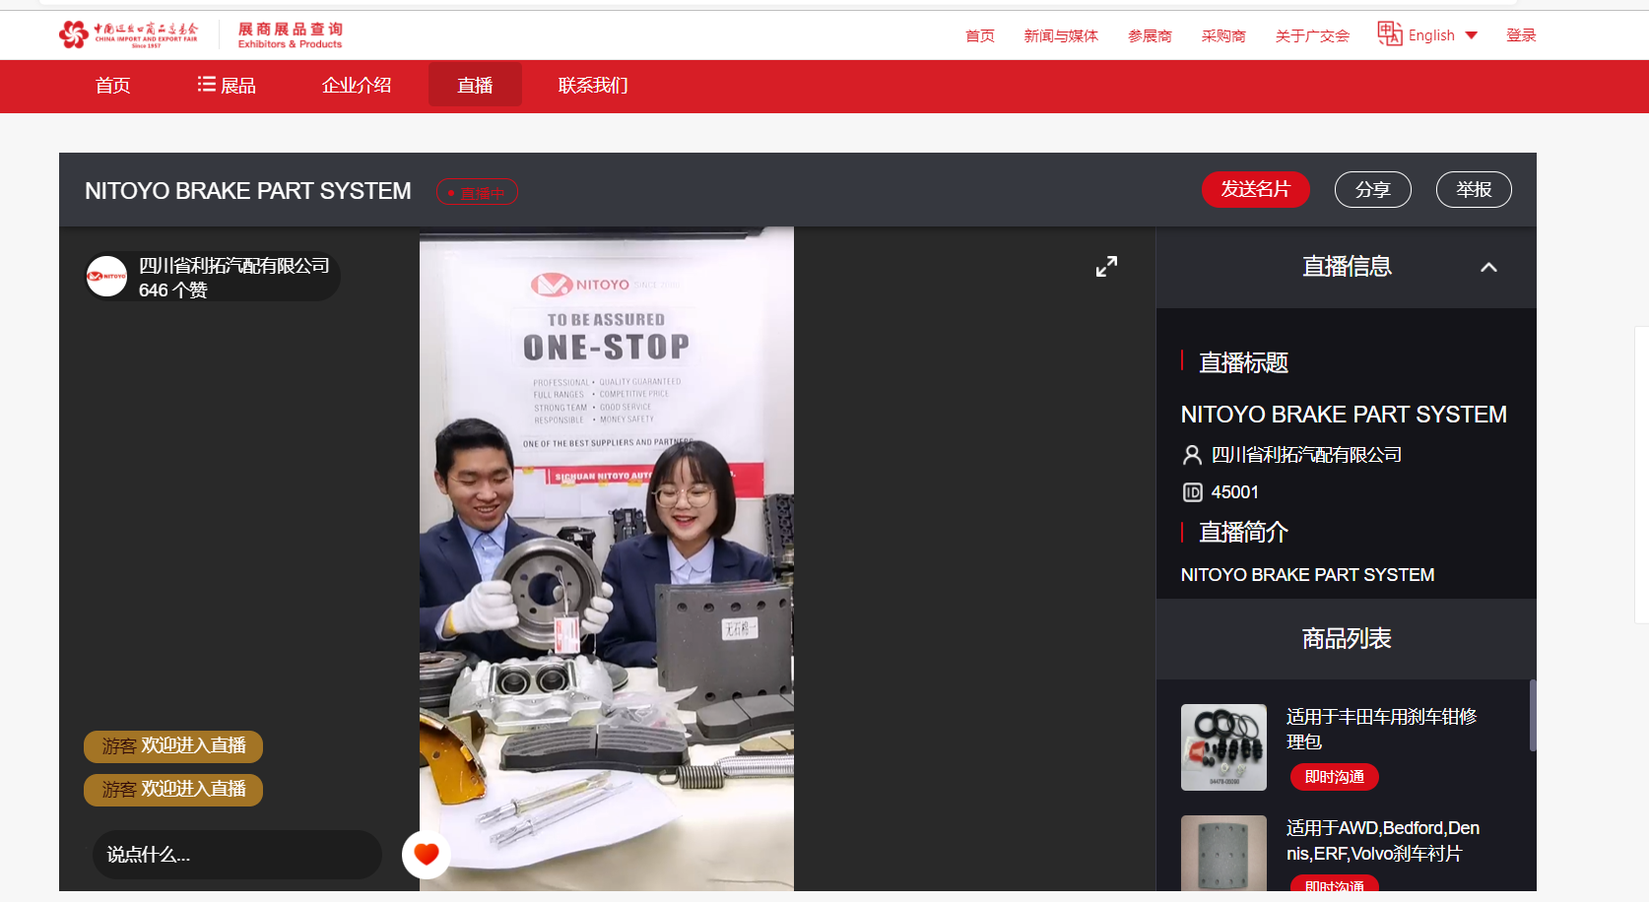This screenshot has height=902, width=1649.
Task: Open the language translate icon
Action: (1390, 34)
